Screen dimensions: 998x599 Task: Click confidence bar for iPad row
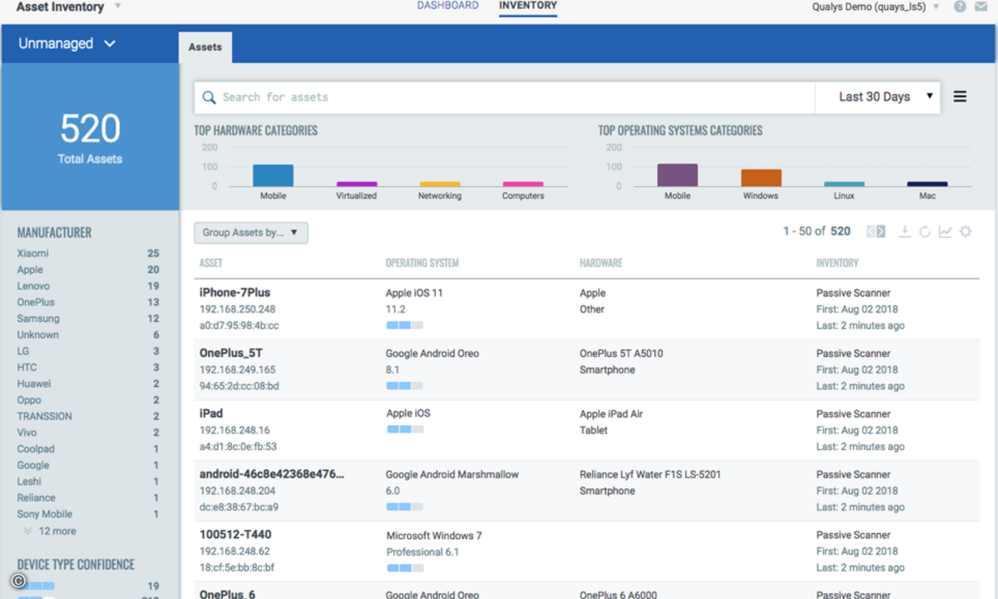point(405,429)
